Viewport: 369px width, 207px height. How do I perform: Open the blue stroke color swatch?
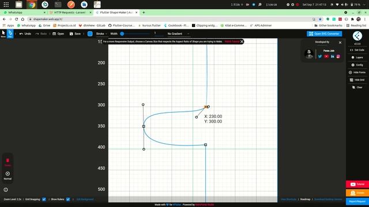click(90, 34)
